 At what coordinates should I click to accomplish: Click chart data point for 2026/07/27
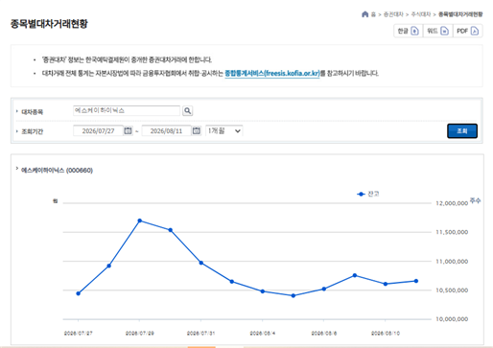coord(79,293)
